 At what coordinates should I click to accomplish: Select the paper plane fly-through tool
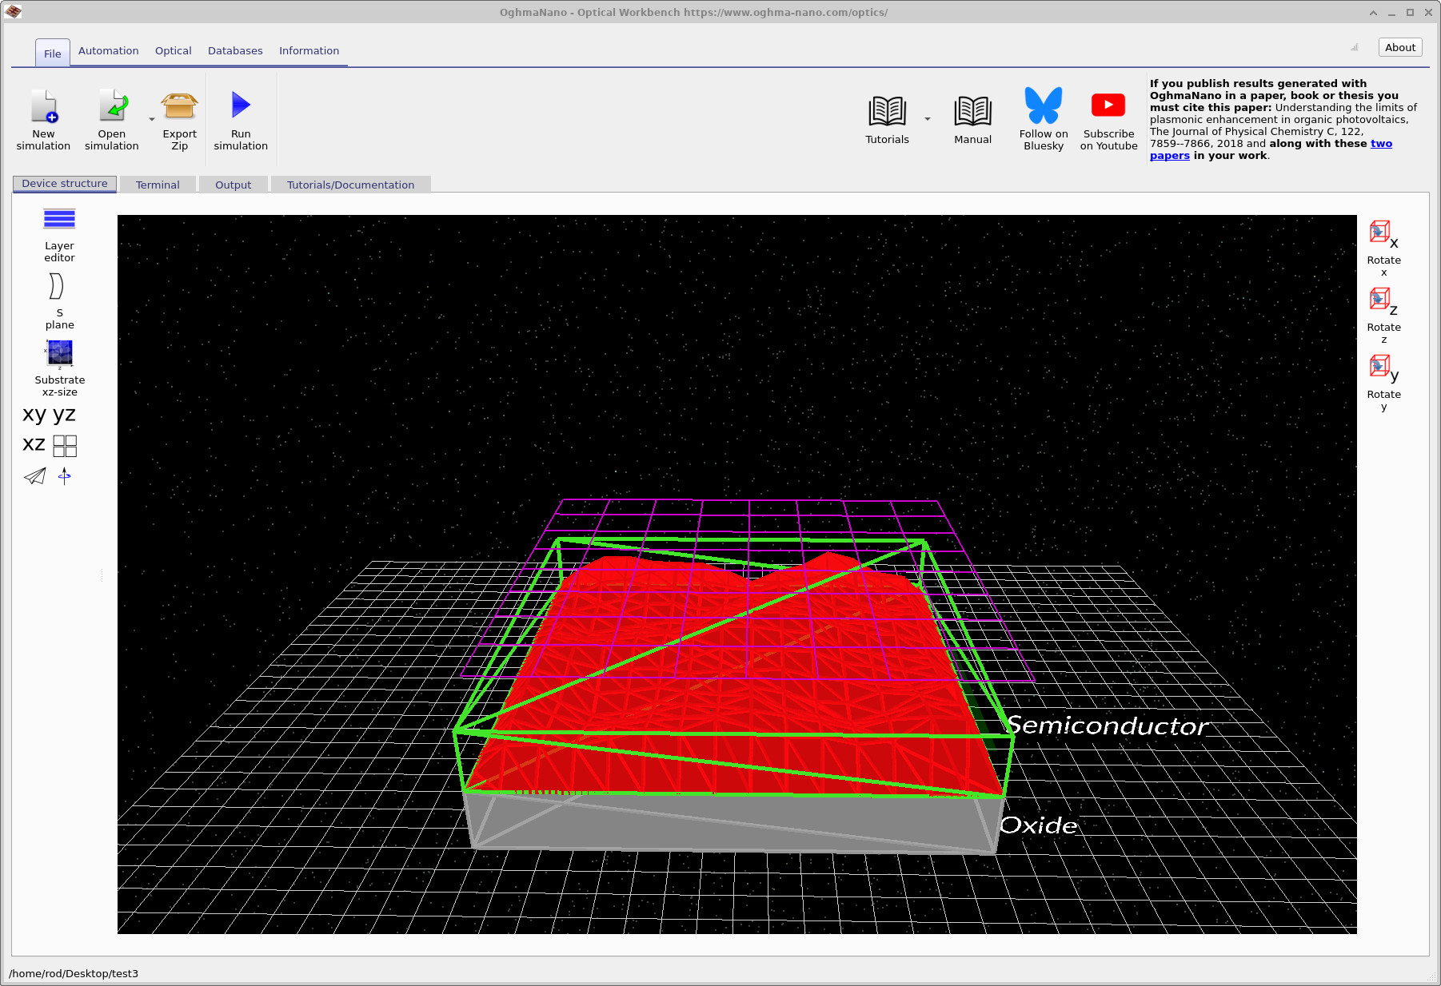34,476
